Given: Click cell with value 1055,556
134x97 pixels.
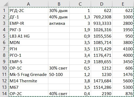Looking at the screenshot, I should click(x=101, y=36).
